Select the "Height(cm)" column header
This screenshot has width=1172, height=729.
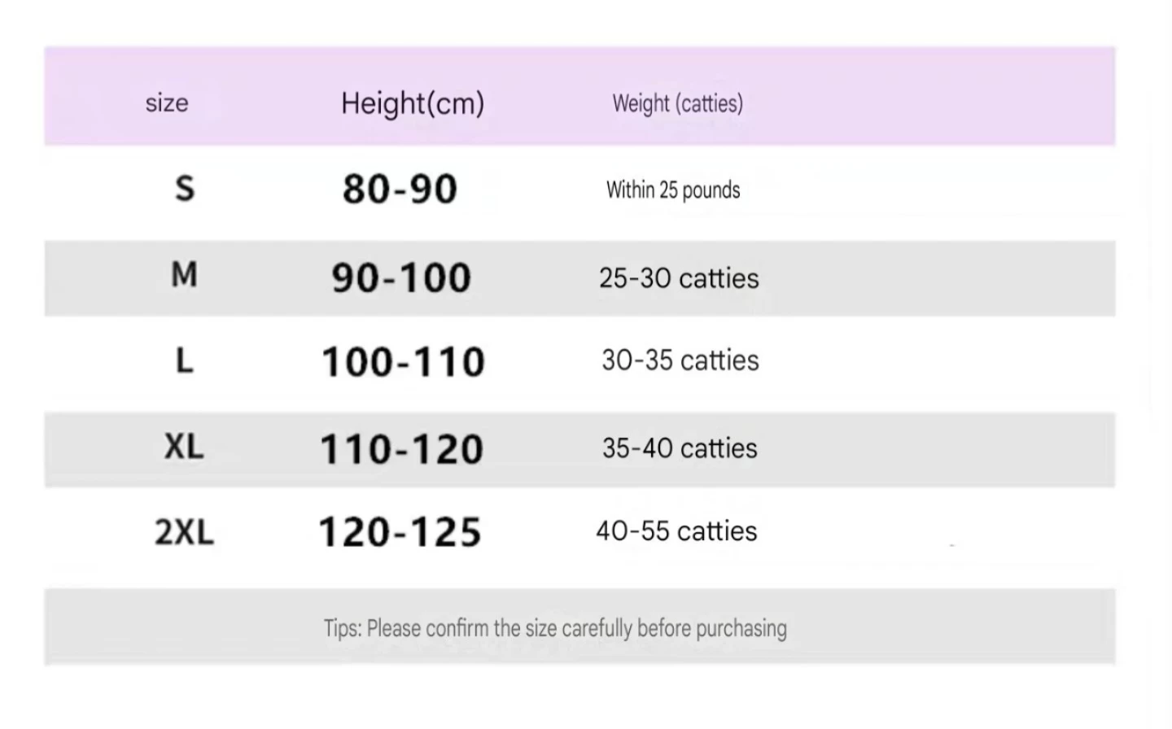coord(413,103)
